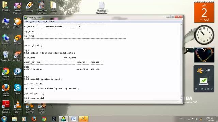This screenshot has width=218, height=122.
Task: Open Windows Explorer from the taskbar
Action: [x=14, y=119]
